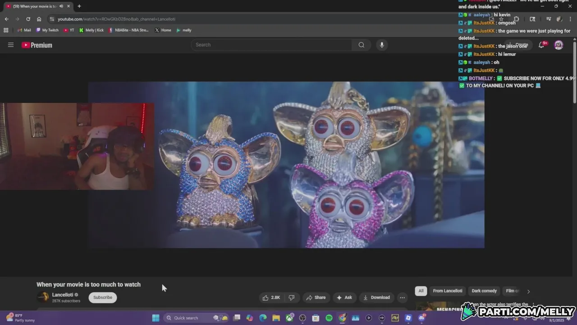Open the YT bookmark
The height and width of the screenshot is (325, 577).
(69, 30)
